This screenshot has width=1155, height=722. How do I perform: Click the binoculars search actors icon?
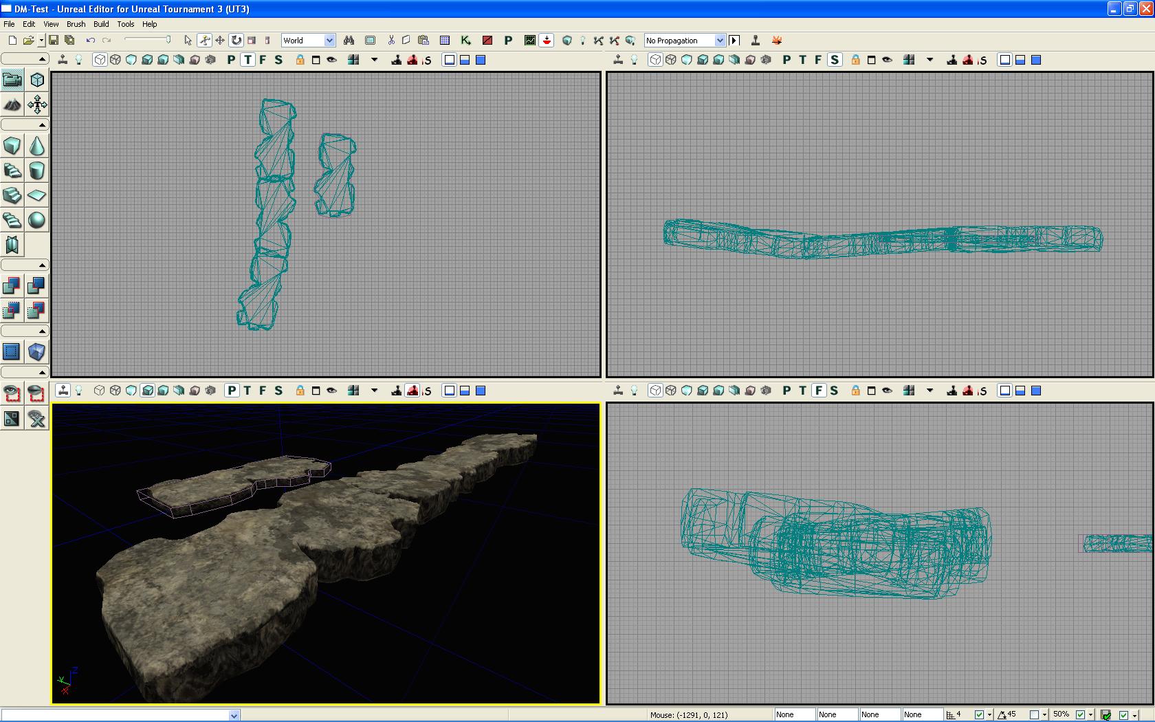(349, 41)
